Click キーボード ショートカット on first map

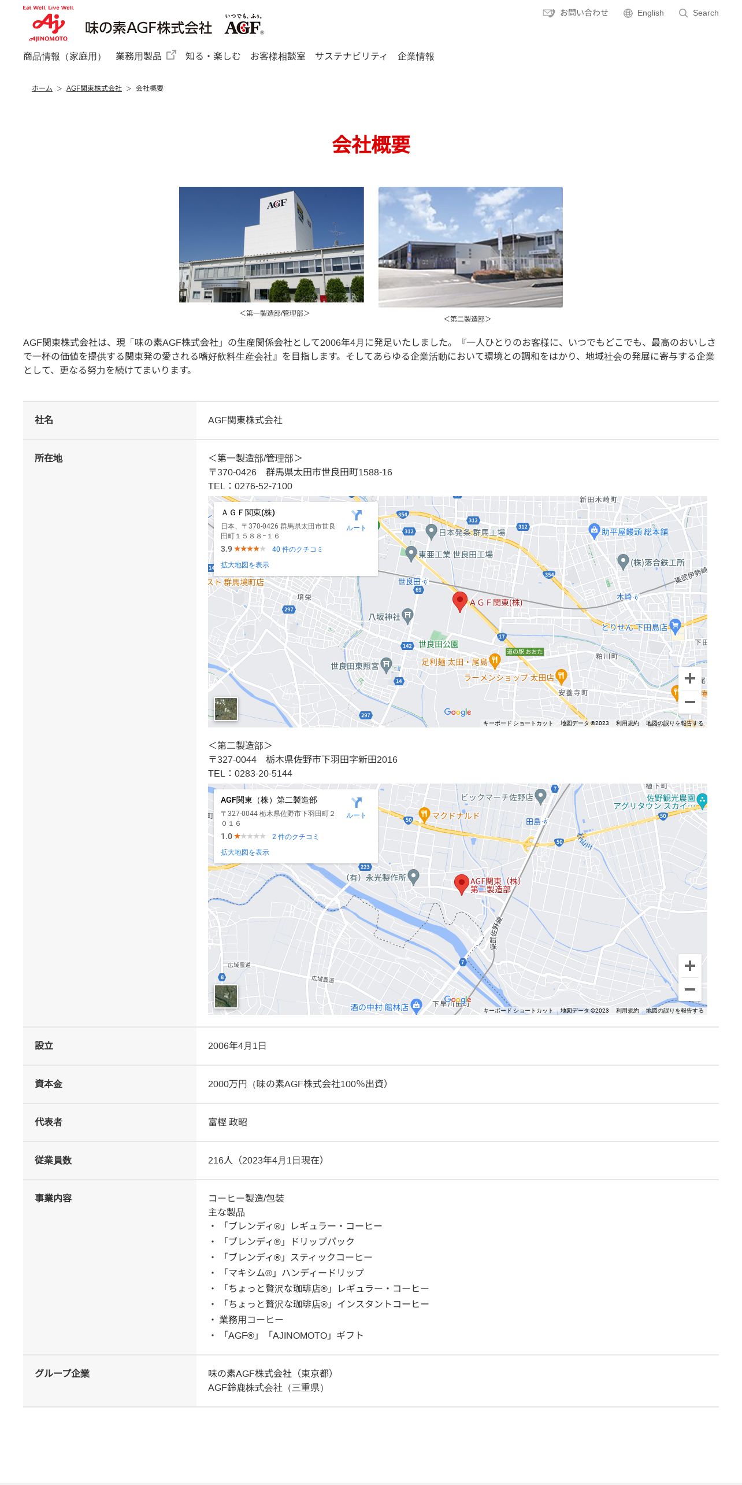(x=518, y=723)
